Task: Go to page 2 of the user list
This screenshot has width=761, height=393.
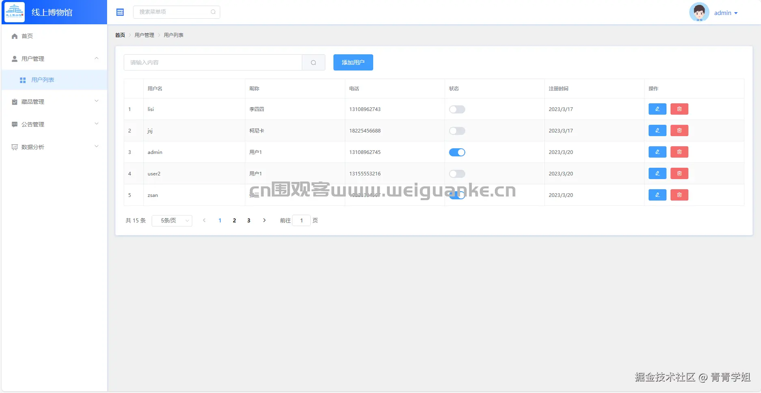Action: pos(234,220)
